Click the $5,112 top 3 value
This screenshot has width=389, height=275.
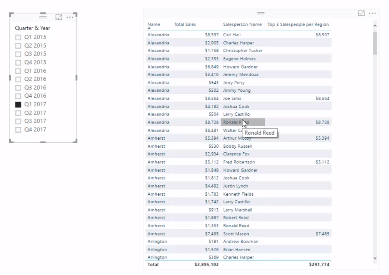coord(322,162)
